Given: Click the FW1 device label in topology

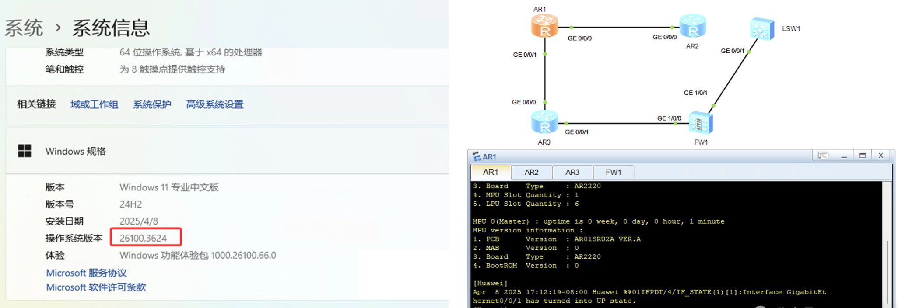Looking at the screenshot, I should click(x=701, y=142).
